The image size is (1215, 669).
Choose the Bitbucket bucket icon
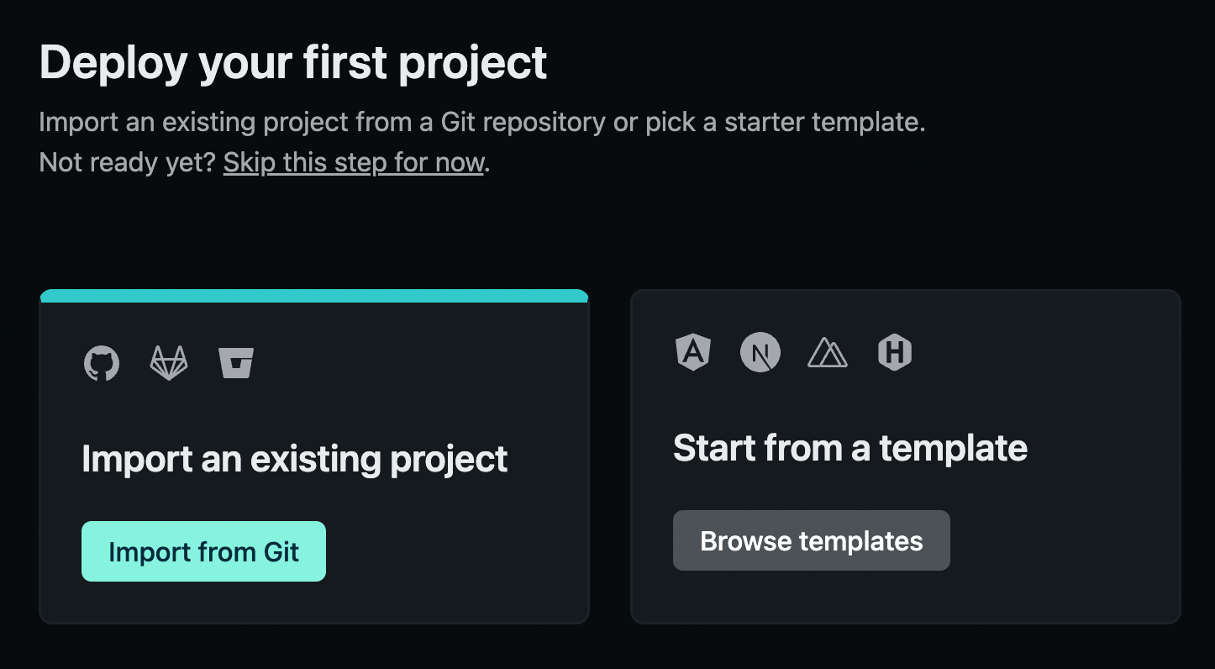coord(236,364)
